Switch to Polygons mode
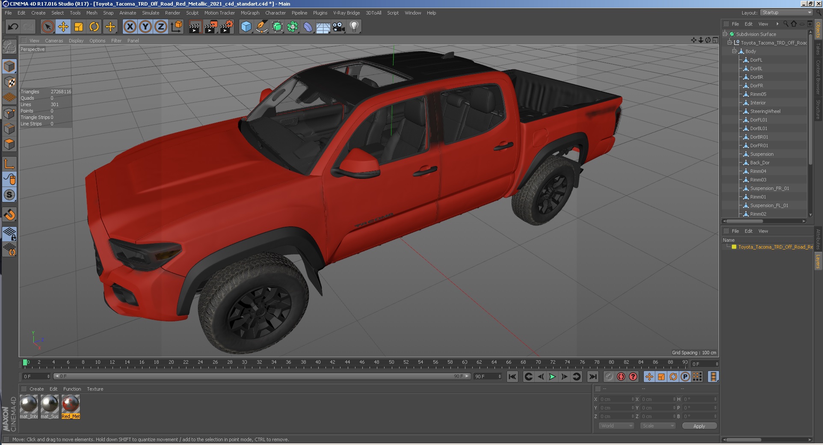Screen dimensions: 823x445 [9, 144]
